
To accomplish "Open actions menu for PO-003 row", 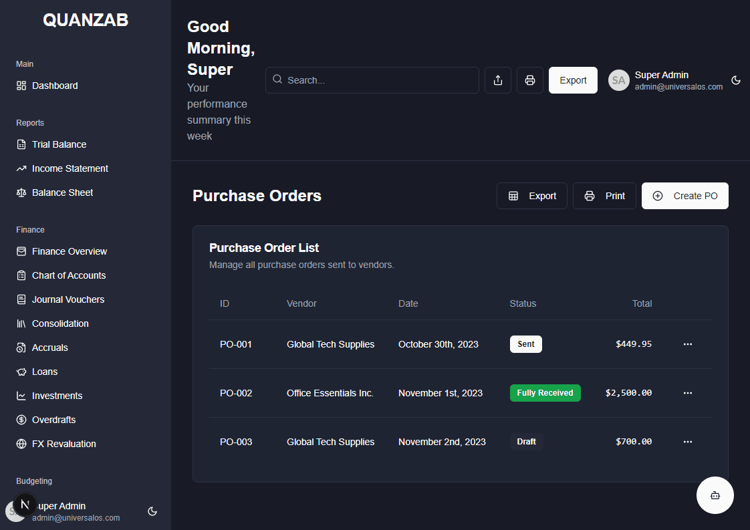I will (x=688, y=442).
